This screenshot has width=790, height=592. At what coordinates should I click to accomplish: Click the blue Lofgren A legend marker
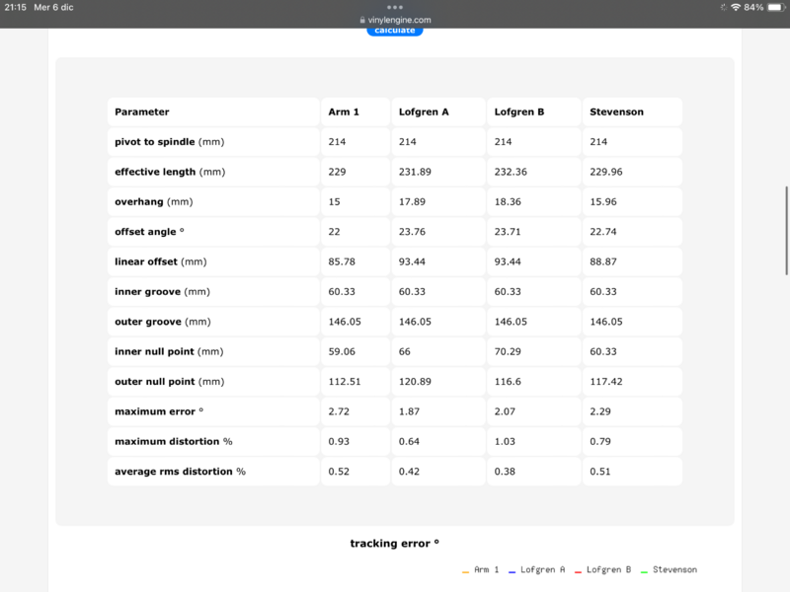click(513, 570)
